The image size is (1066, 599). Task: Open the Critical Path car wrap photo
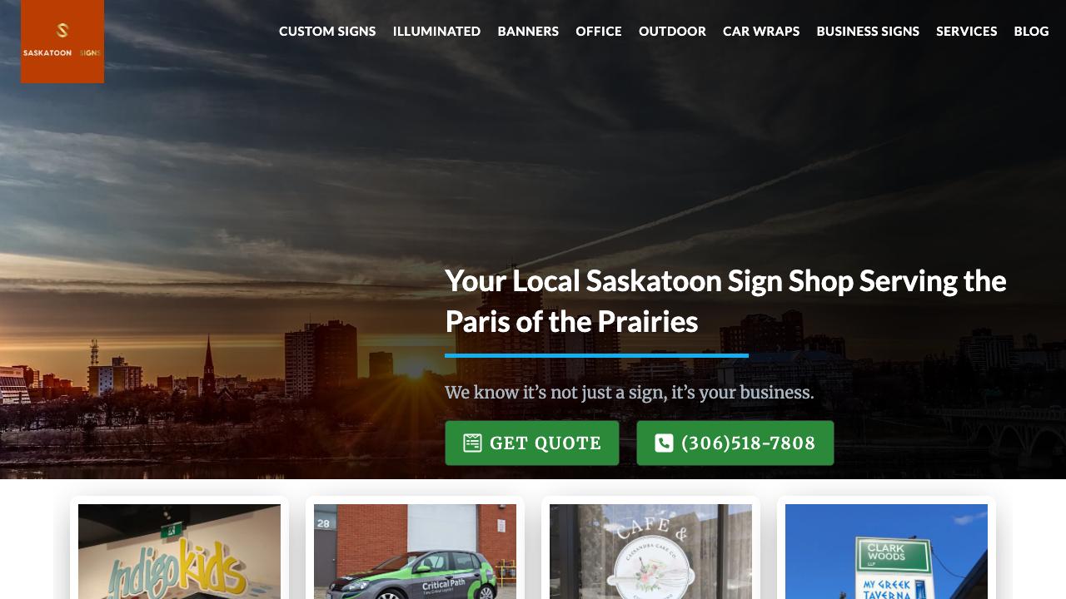pyautogui.click(x=415, y=552)
